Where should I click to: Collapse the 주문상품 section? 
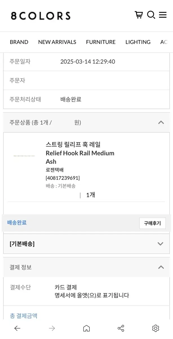(x=161, y=122)
